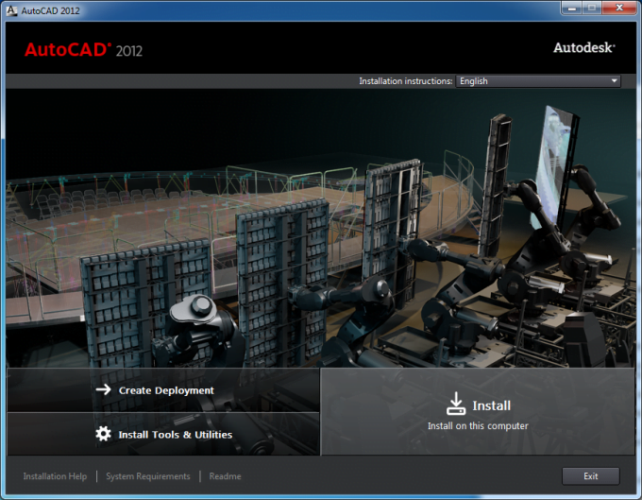642x500 pixels.
Task: Click the download icon next to Install
Action: (x=456, y=404)
